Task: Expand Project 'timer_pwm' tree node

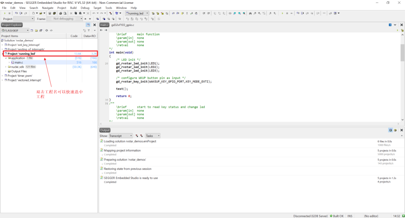Action: (2, 76)
